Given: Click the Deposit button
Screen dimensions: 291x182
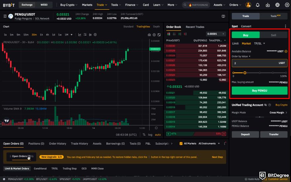Looking at the screenshot, I should tap(245, 134).
